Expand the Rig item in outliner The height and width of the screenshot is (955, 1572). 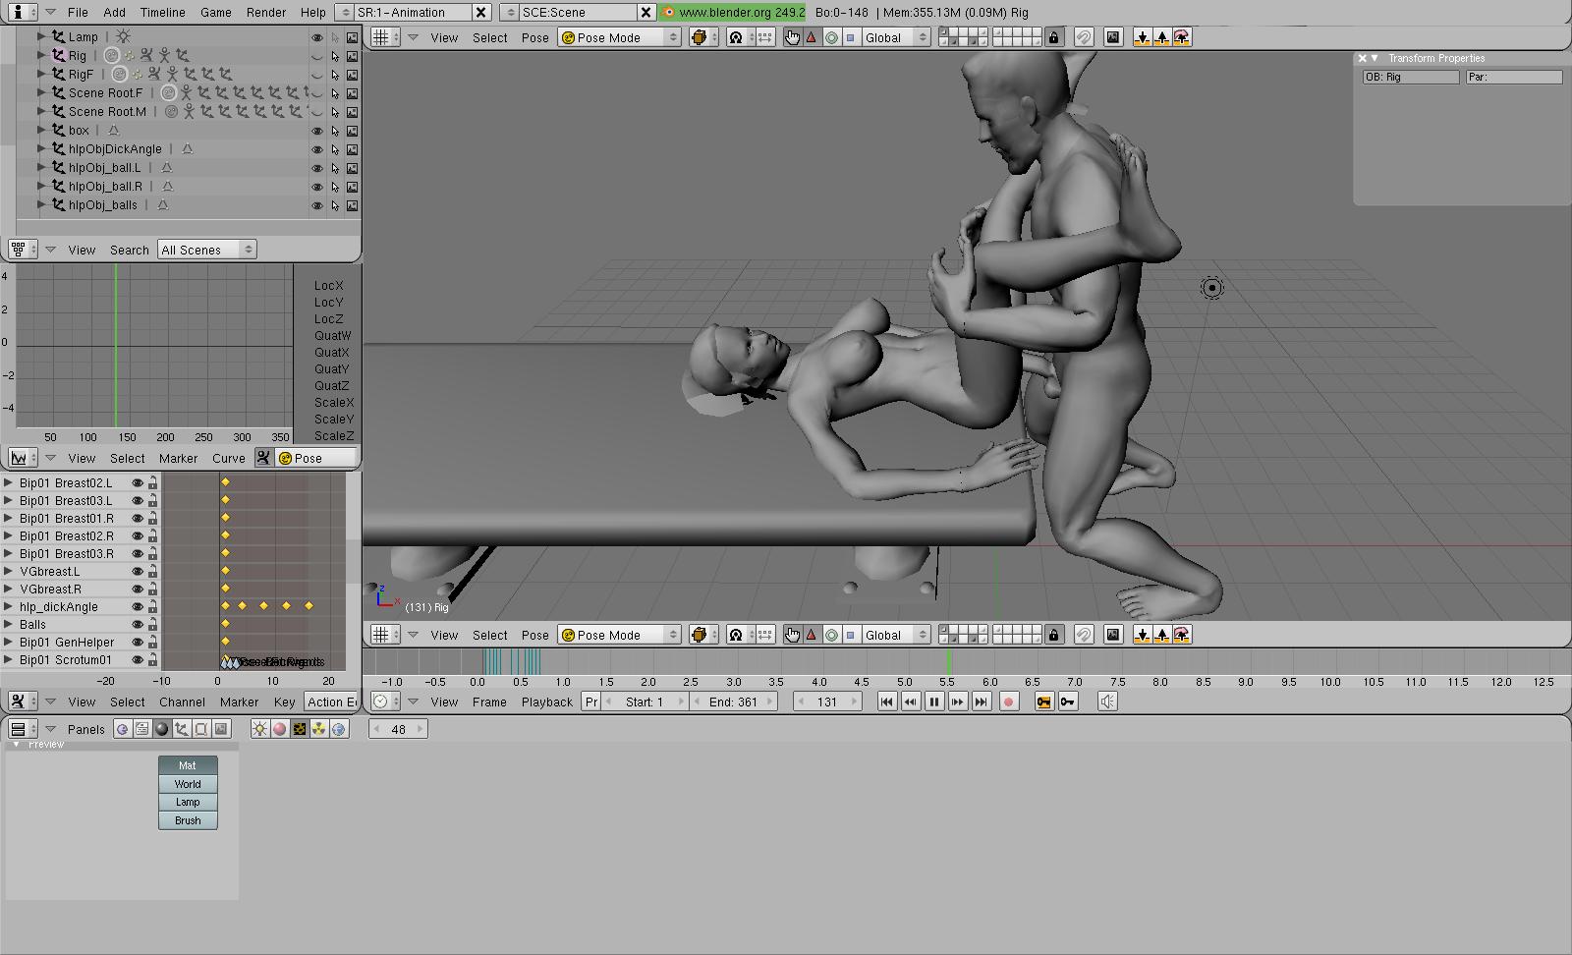click(41, 56)
